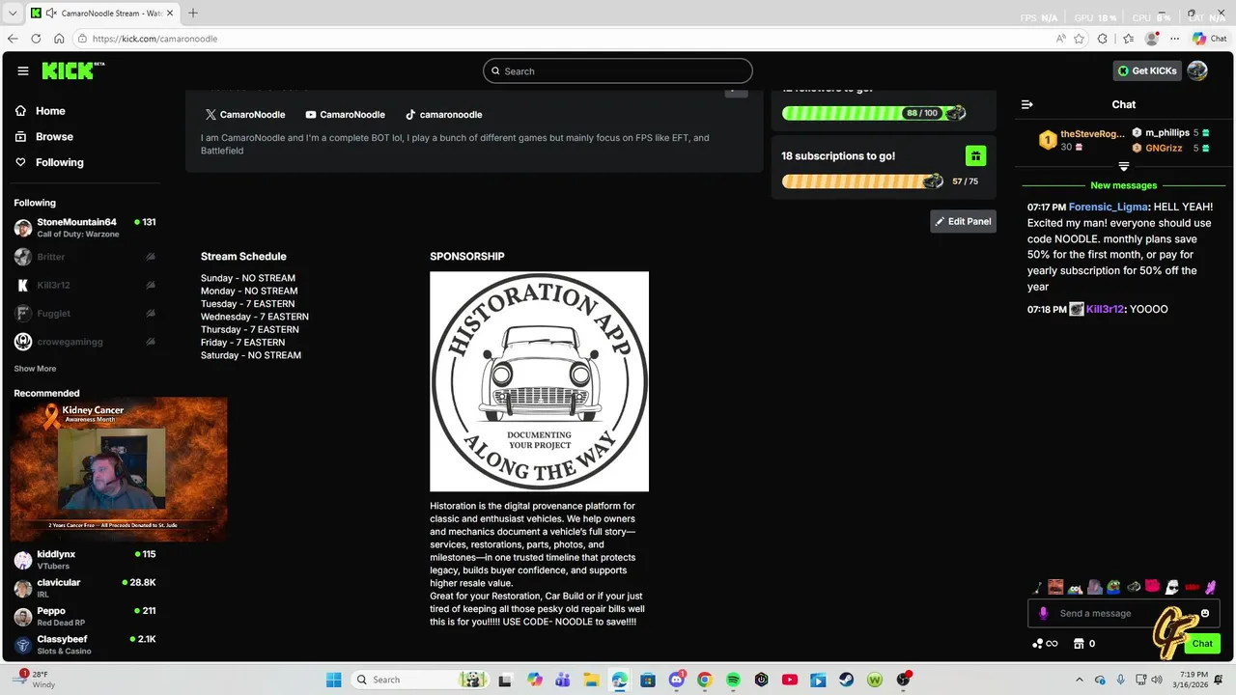Click the channel points infinity icon
This screenshot has height=695, width=1236.
tap(1045, 644)
